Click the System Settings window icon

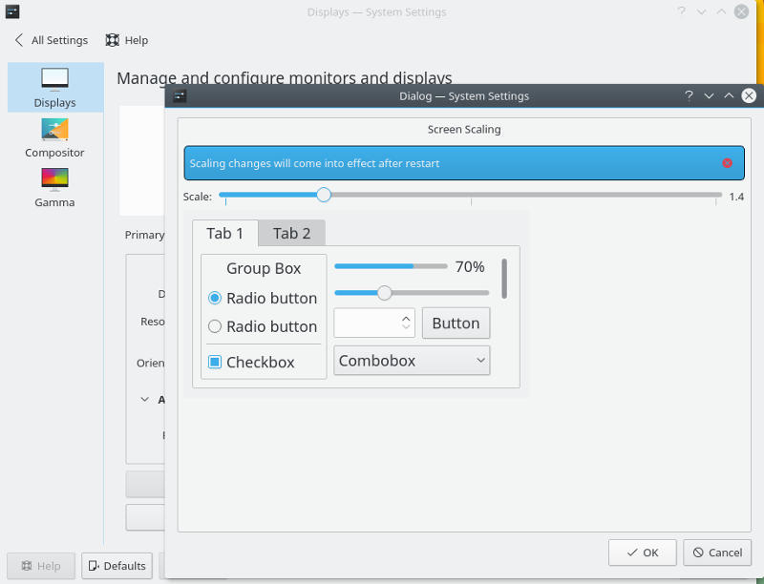coord(11,11)
